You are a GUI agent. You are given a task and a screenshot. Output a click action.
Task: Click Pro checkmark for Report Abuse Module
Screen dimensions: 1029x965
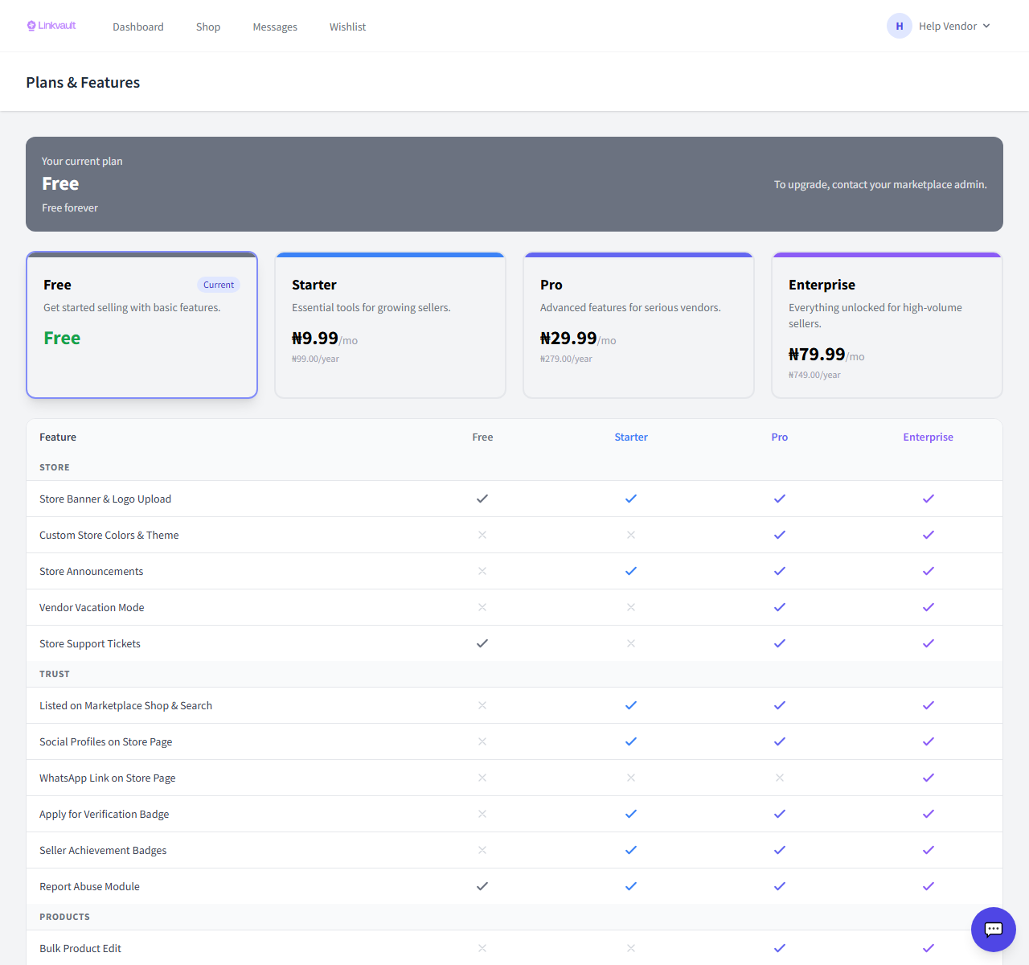coord(780,886)
